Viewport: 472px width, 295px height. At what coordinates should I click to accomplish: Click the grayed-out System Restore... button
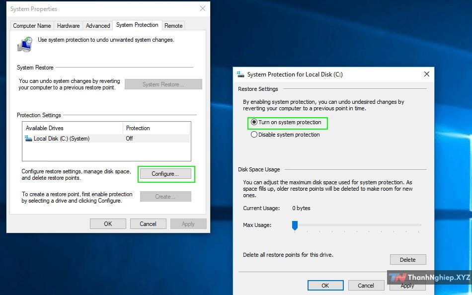click(x=163, y=84)
